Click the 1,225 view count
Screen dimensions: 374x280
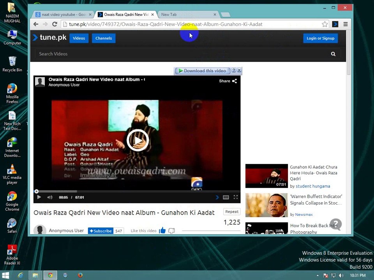[x=231, y=222]
